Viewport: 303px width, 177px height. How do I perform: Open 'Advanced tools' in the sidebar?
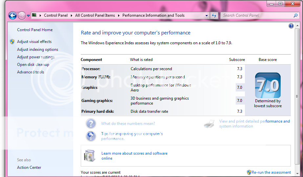(x=31, y=72)
